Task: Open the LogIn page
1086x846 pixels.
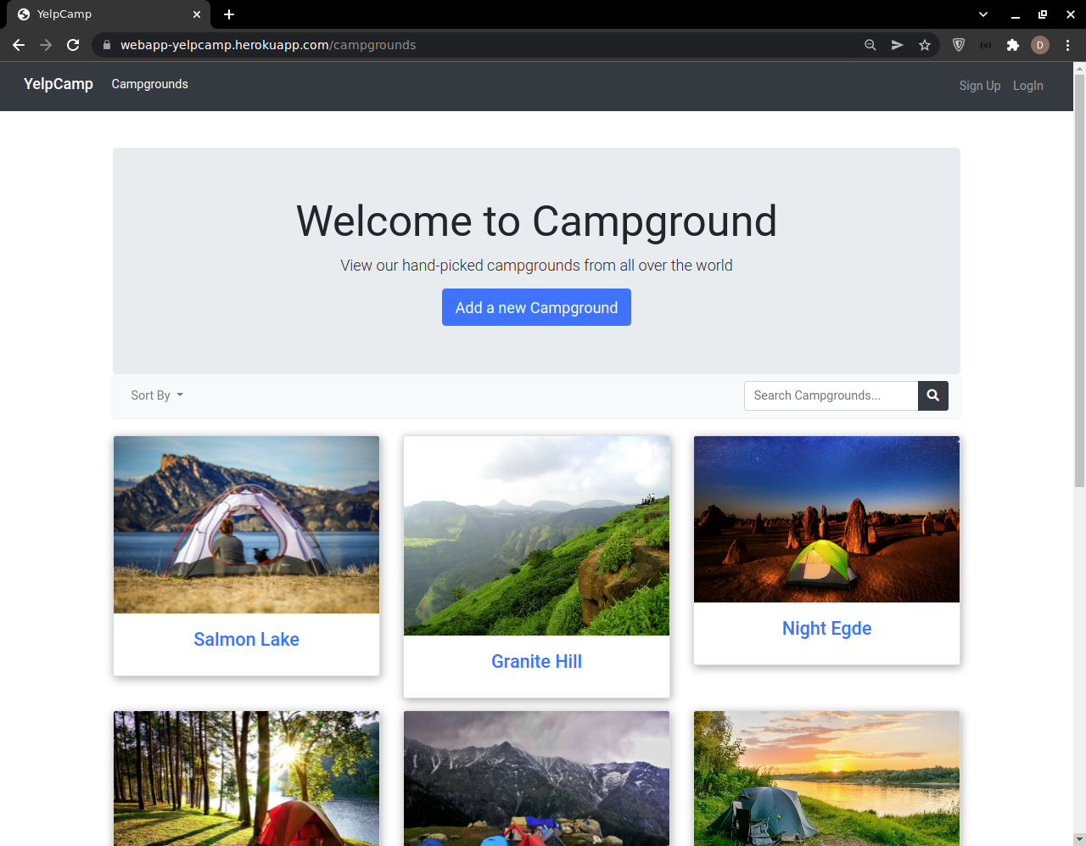Action: click(x=1028, y=86)
